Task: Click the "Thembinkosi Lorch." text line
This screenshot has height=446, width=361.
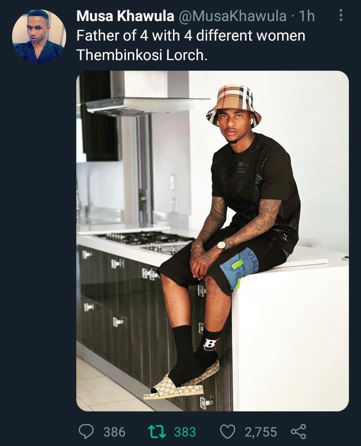Action: (x=142, y=55)
